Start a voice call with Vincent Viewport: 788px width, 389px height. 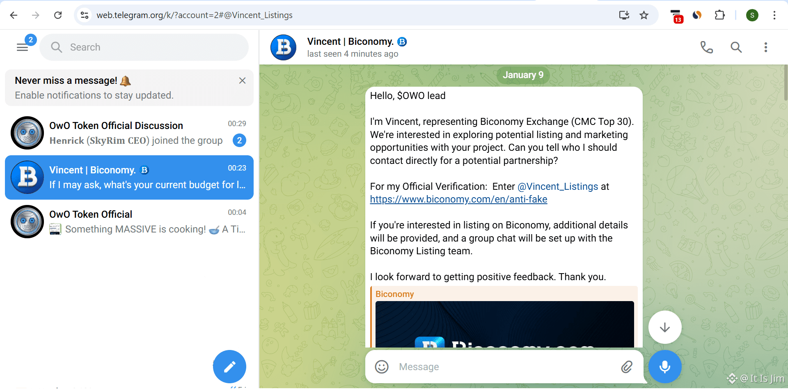pos(706,47)
